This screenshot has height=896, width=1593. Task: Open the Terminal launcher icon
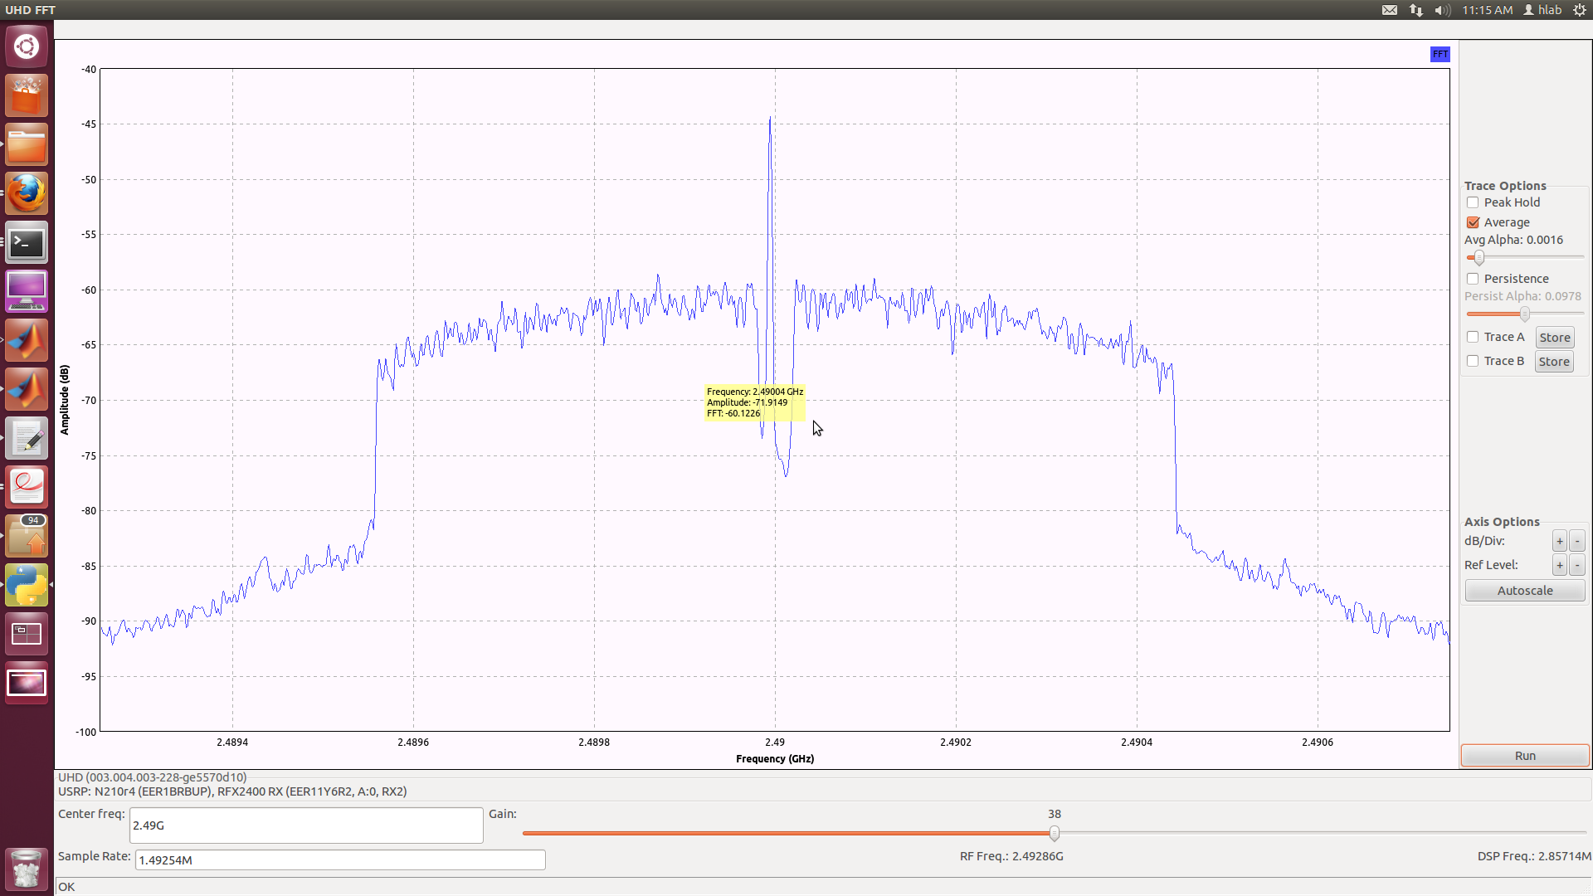[27, 243]
